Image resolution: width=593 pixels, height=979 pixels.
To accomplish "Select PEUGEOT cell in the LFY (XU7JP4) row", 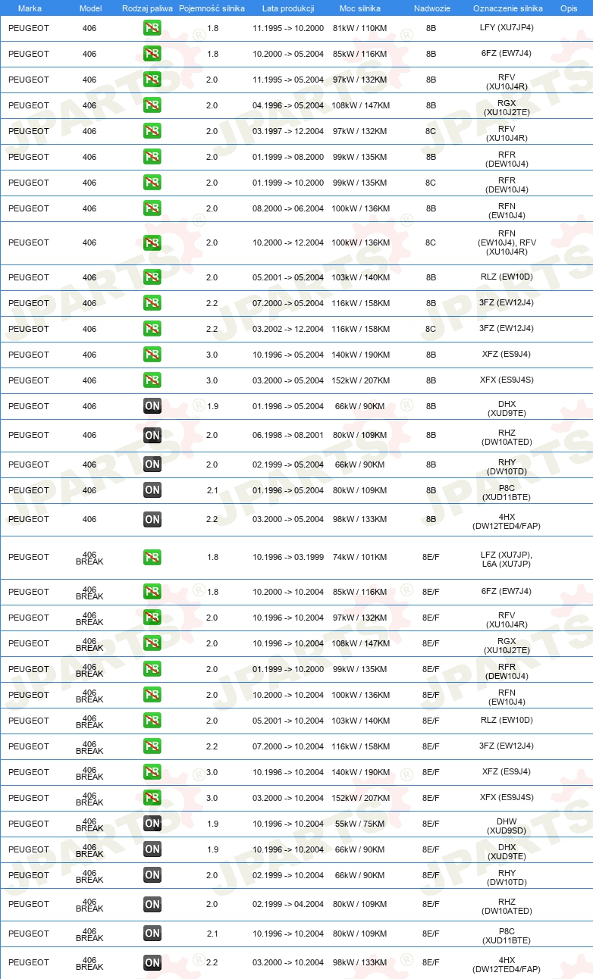I will pos(29,28).
